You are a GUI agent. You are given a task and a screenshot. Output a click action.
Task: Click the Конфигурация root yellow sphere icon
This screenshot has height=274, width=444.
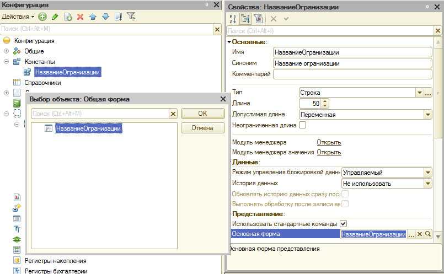point(7,40)
